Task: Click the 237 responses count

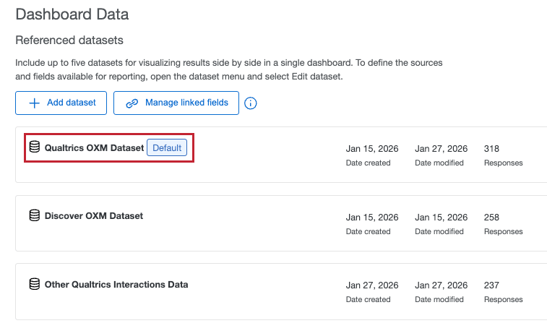Action: click(491, 285)
